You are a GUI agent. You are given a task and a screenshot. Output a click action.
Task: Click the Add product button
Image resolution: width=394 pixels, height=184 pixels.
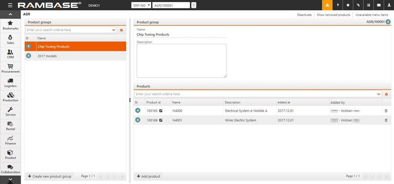click(148, 176)
